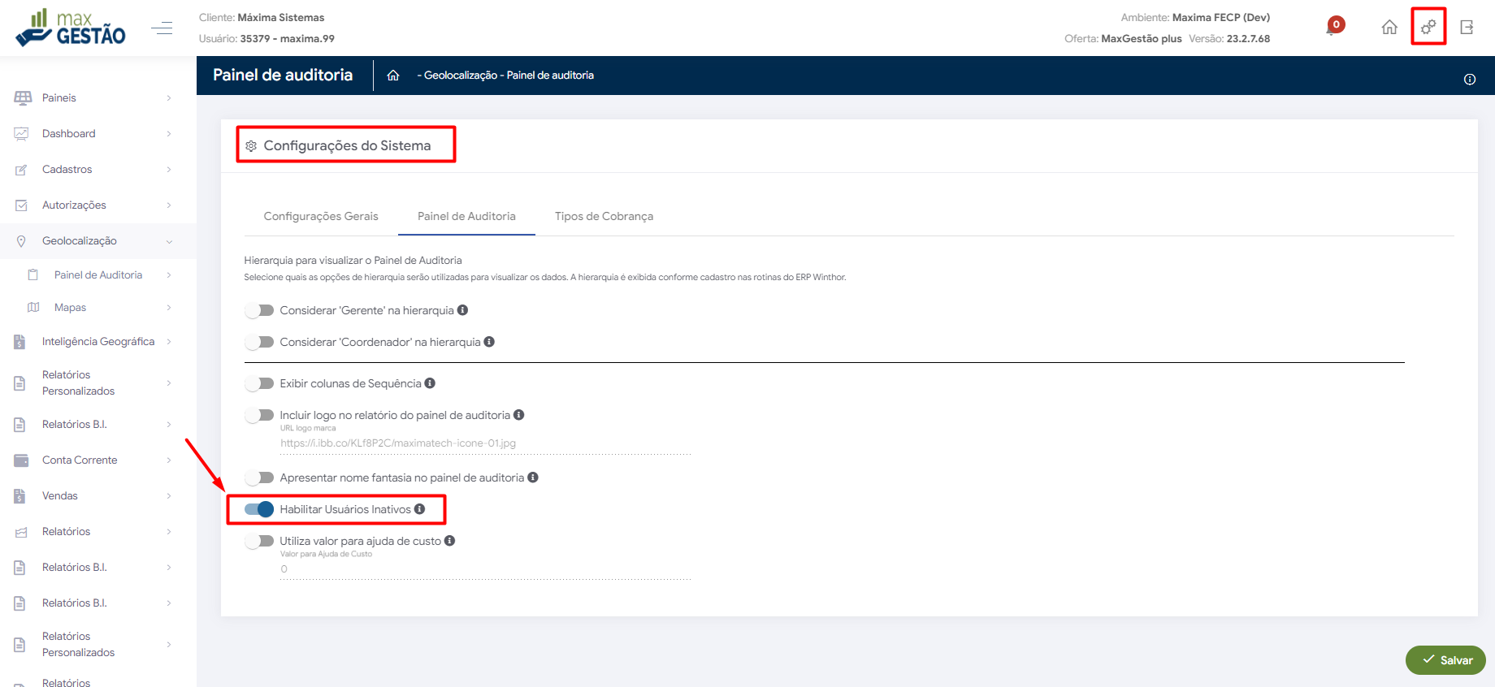This screenshot has height=687, width=1495.
Task: Expand the Autorizações menu chevron
Action: (169, 205)
